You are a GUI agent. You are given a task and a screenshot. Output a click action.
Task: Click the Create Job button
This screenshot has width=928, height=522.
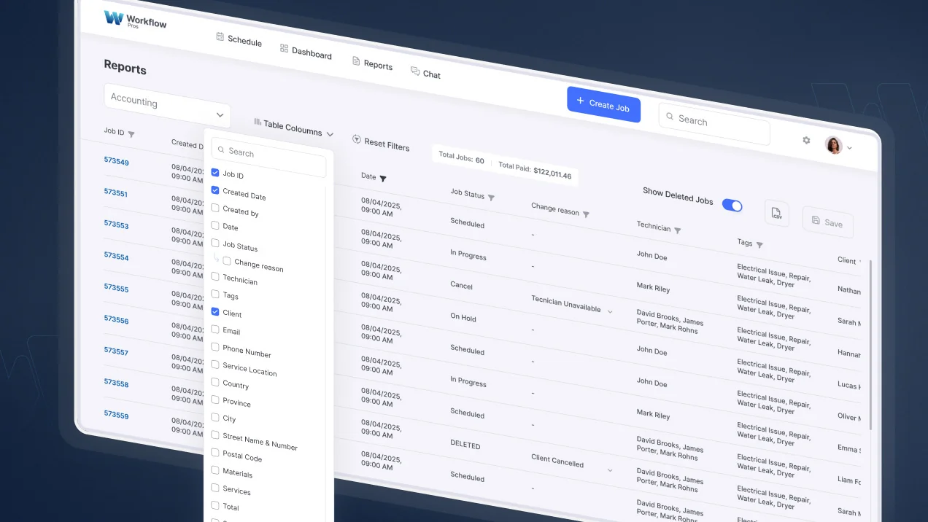(x=603, y=104)
